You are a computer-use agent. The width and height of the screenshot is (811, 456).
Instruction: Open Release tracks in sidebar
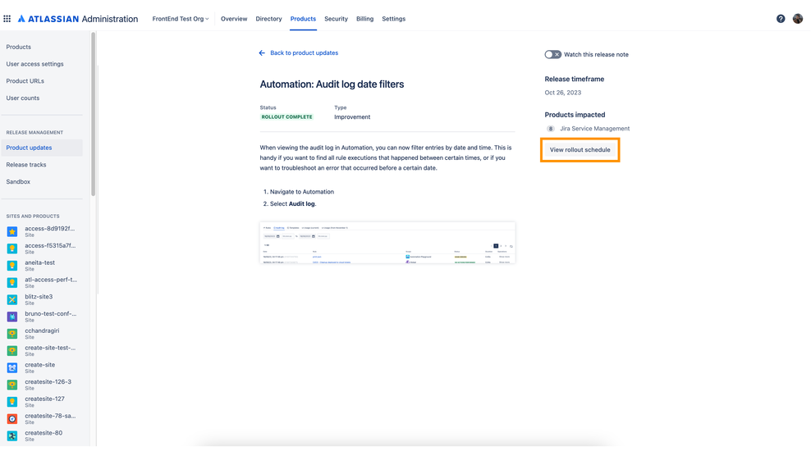click(x=26, y=165)
